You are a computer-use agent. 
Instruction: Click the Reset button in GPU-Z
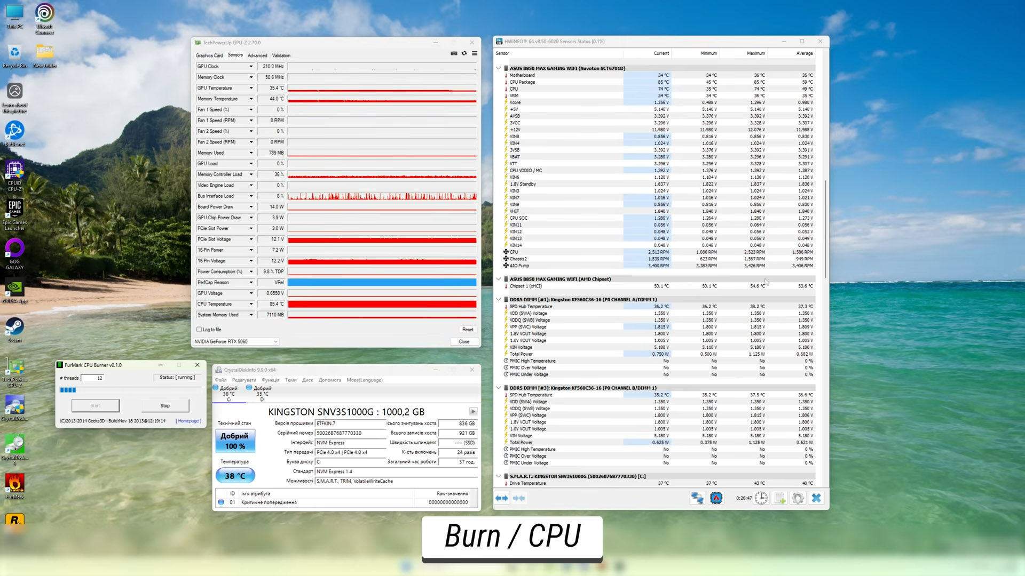coord(468,330)
